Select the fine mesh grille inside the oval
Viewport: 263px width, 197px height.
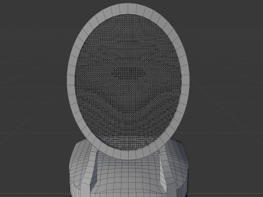128,82
